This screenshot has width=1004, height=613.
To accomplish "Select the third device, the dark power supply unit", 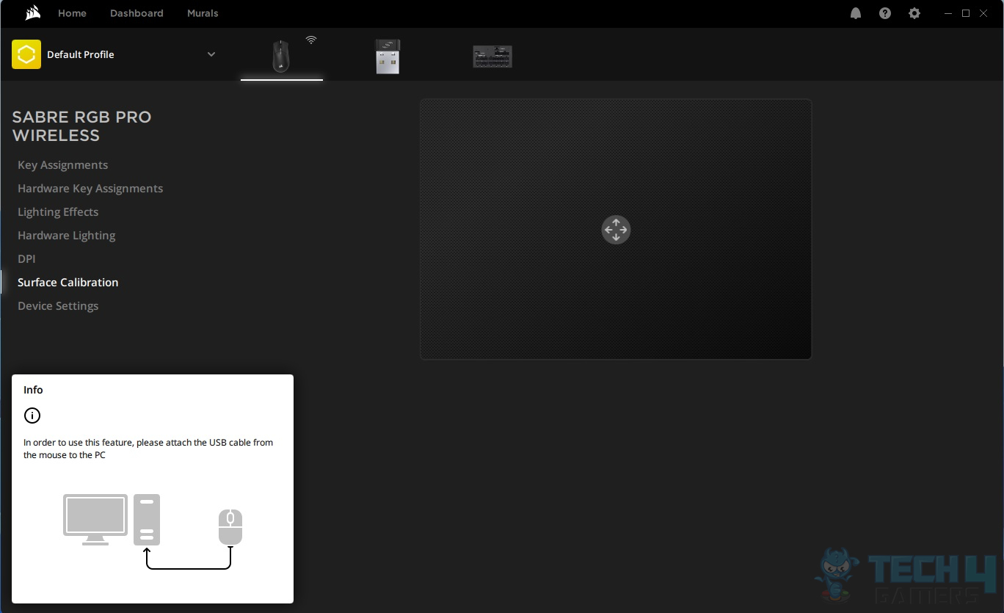I will click(x=492, y=57).
